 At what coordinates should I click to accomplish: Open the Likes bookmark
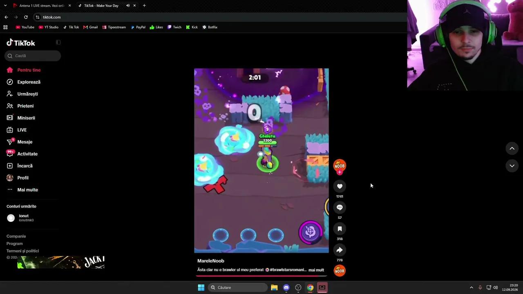(x=156, y=27)
